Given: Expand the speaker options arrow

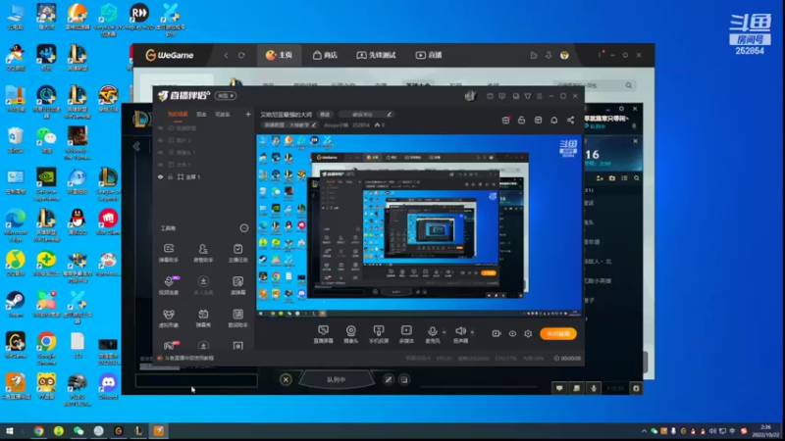Looking at the screenshot, I should (x=472, y=332).
